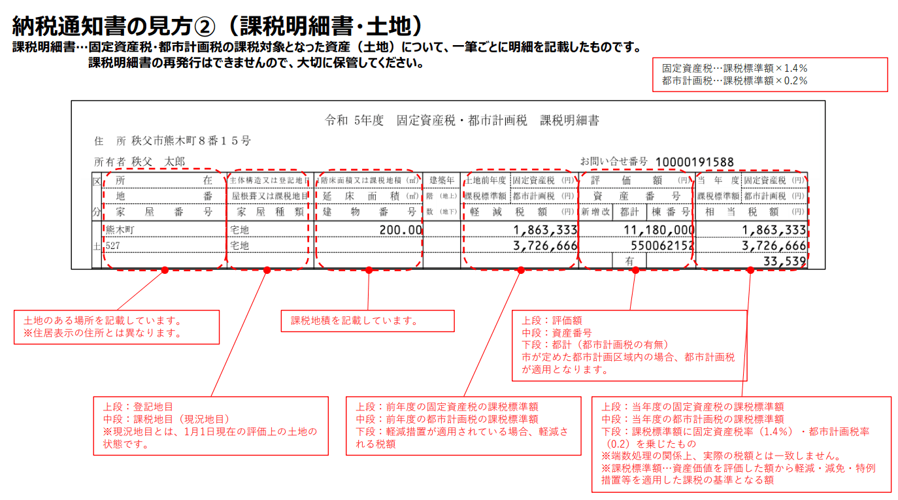Click the 土地前年度 header cell
The height and width of the screenshot is (500, 898).
pos(486,180)
